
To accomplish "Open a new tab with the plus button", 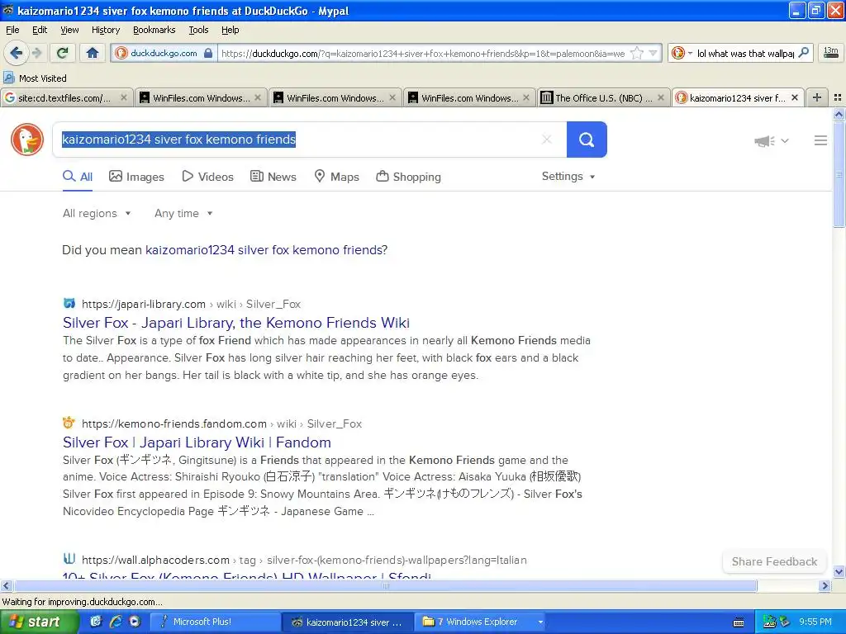I will point(817,97).
